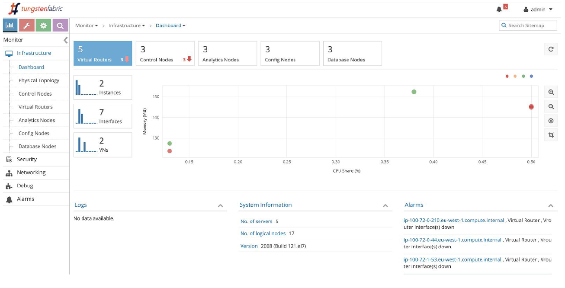Select the Control Nodes summary tab
Viewport: 565px width, 288px height.
pos(165,54)
